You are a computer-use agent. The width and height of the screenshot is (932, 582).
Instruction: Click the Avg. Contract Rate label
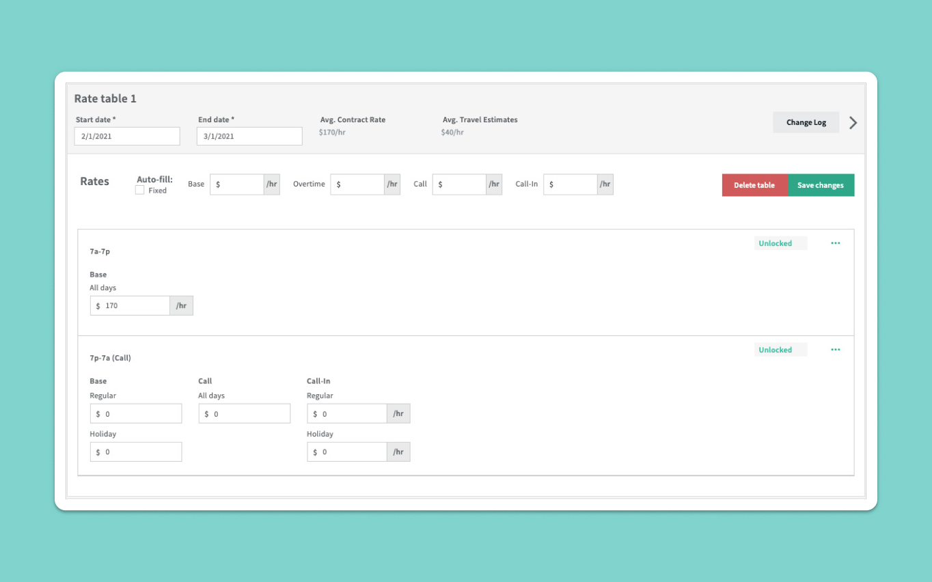[353, 120]
